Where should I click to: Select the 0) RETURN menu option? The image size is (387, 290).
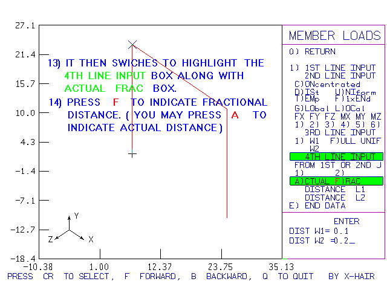click(312, 52)
